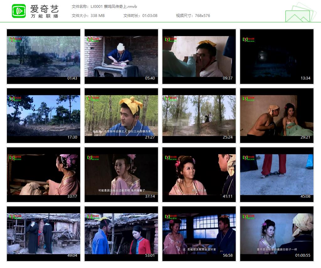The width and height of the screenshot is (321, 268).
Task: Select the 05:40 frame thumbnail
Action: (x=121, y=57)
